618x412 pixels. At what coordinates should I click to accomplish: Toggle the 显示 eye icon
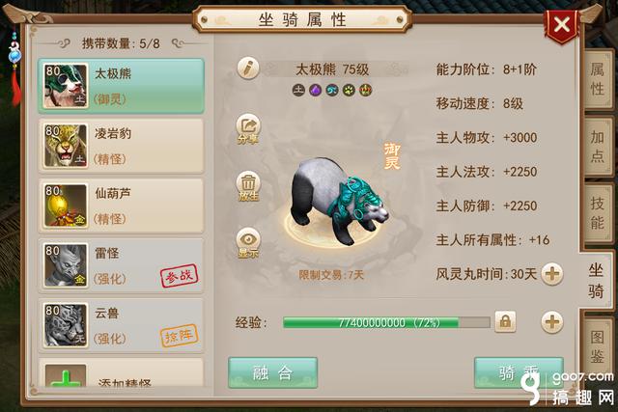(x=248, y=243)
